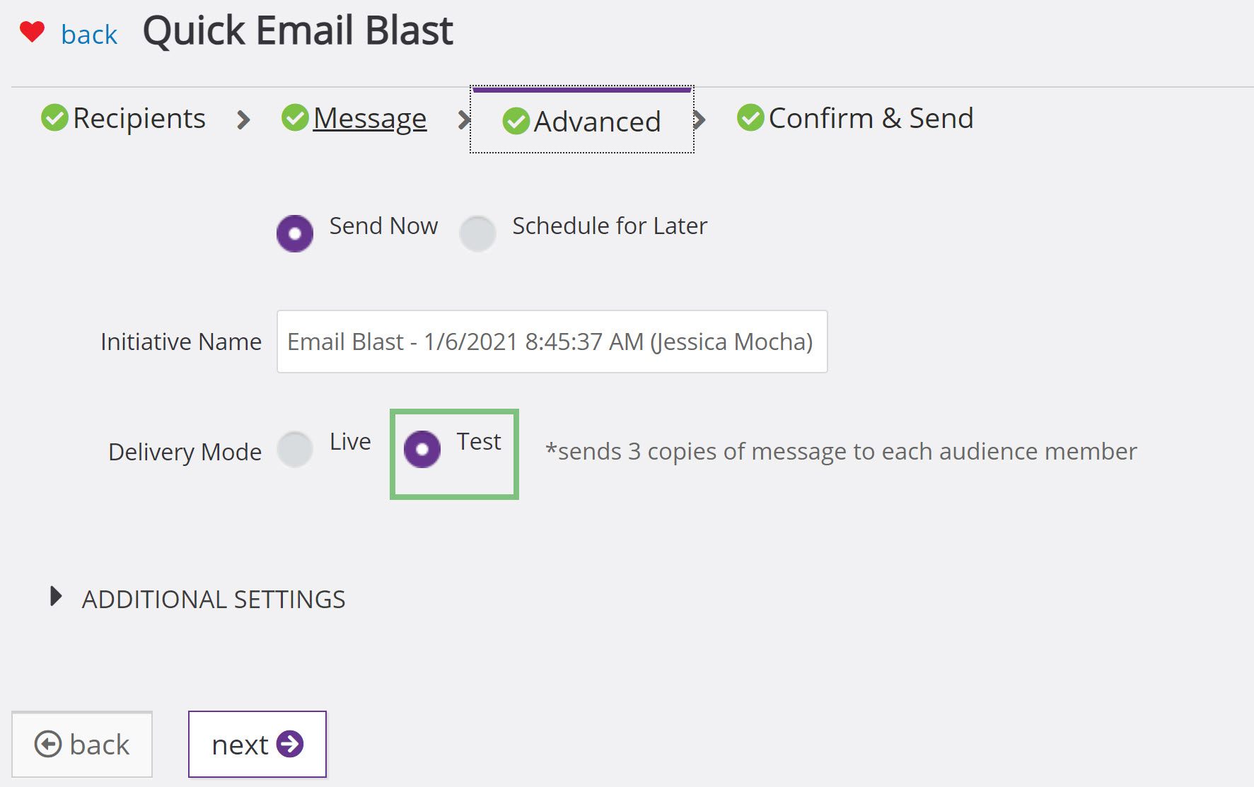Click the circled left arrow on back button
This screenshot has width=1254, height=787.
[48, 744]
